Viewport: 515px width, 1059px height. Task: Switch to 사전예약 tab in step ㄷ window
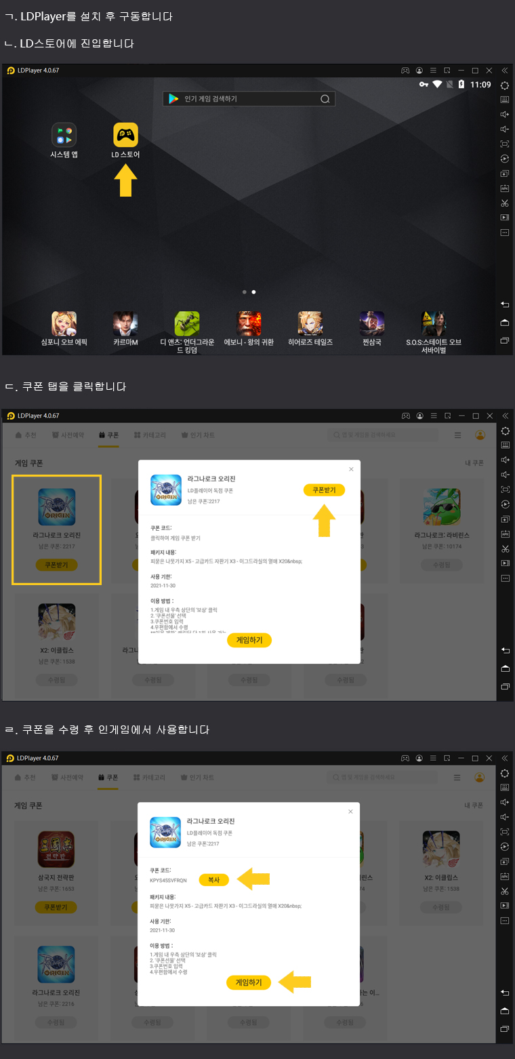pos(68,435)
